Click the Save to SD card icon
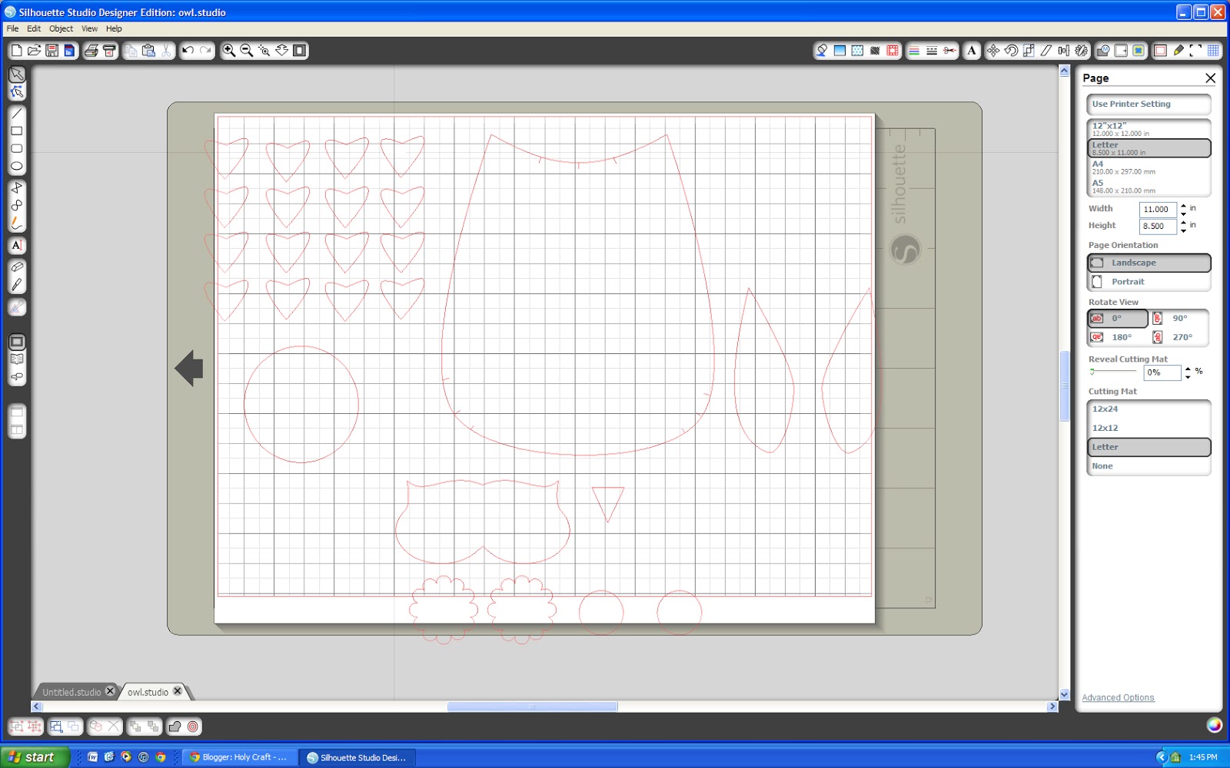 click(x=69, y=51)
